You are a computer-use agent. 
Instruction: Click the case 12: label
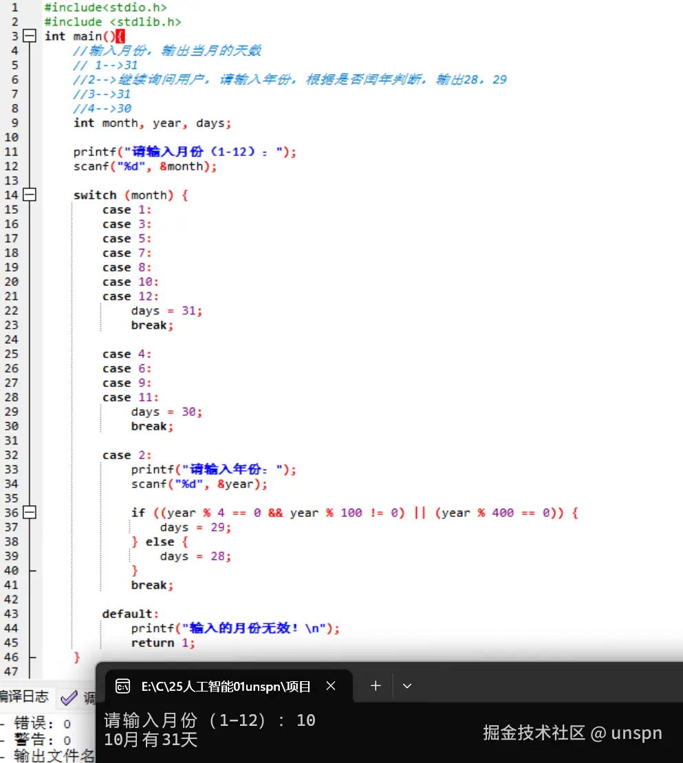(x=131, y=296)
